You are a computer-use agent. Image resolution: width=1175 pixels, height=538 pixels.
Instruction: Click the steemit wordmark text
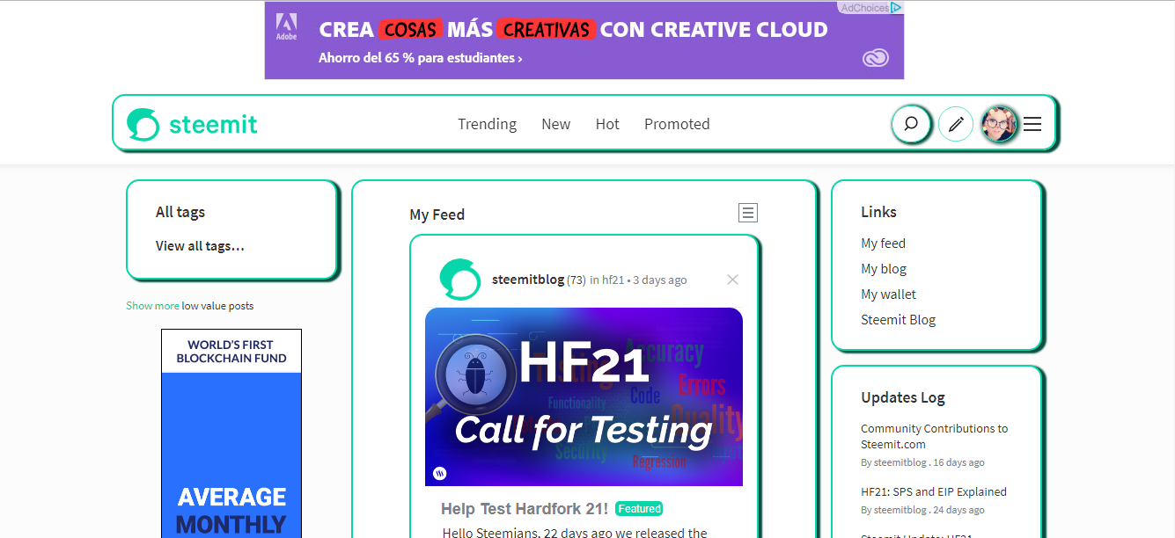213,124
